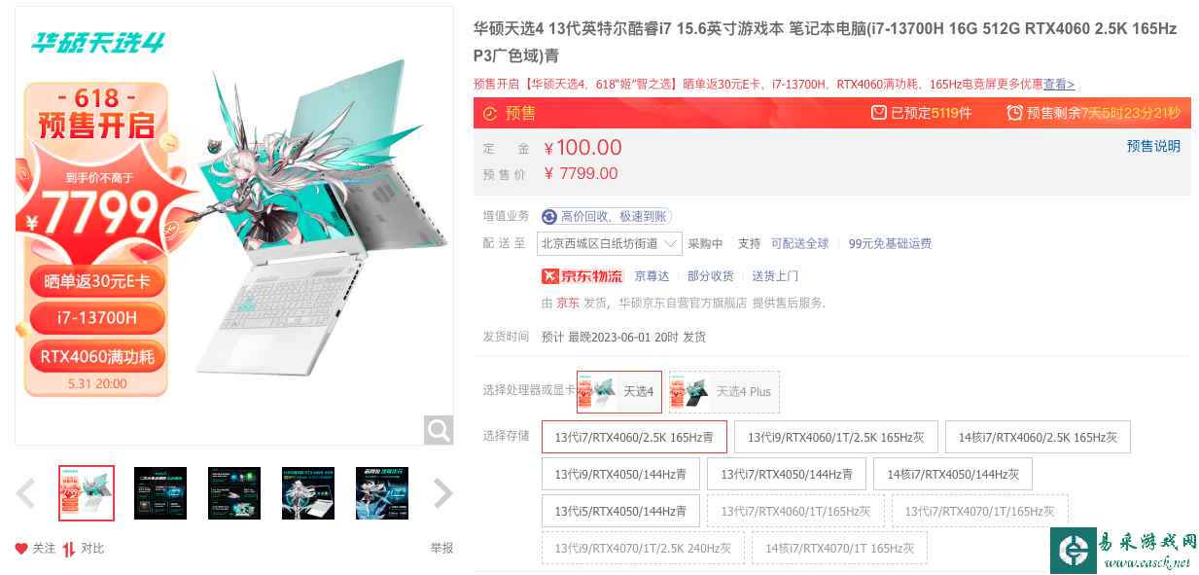Choose 13代i5/RTX4050/144Hz青 configuration
This screenshot has width=1199, height=575.
620,511
